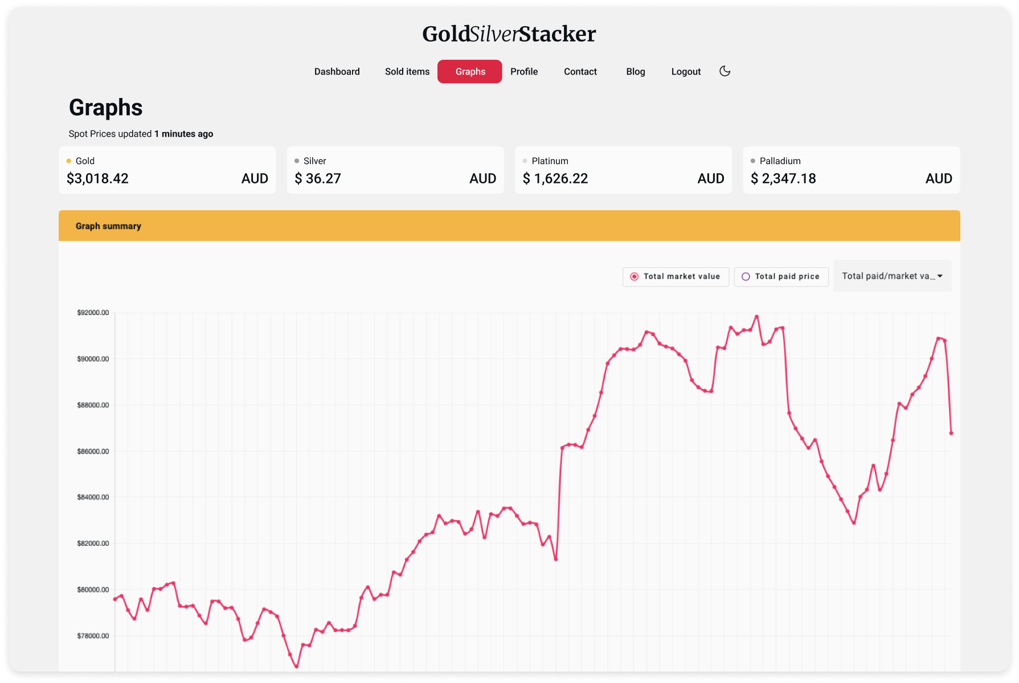The image size is (1019, 683).
Task: Open the Blog link
Action: click(x=635, y=72)
